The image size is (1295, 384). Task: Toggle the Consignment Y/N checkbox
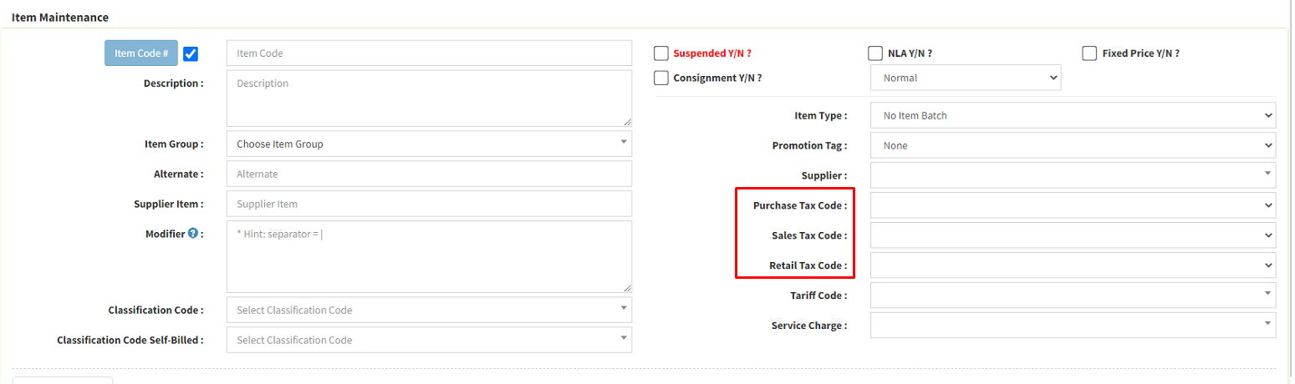click(661, 78)
